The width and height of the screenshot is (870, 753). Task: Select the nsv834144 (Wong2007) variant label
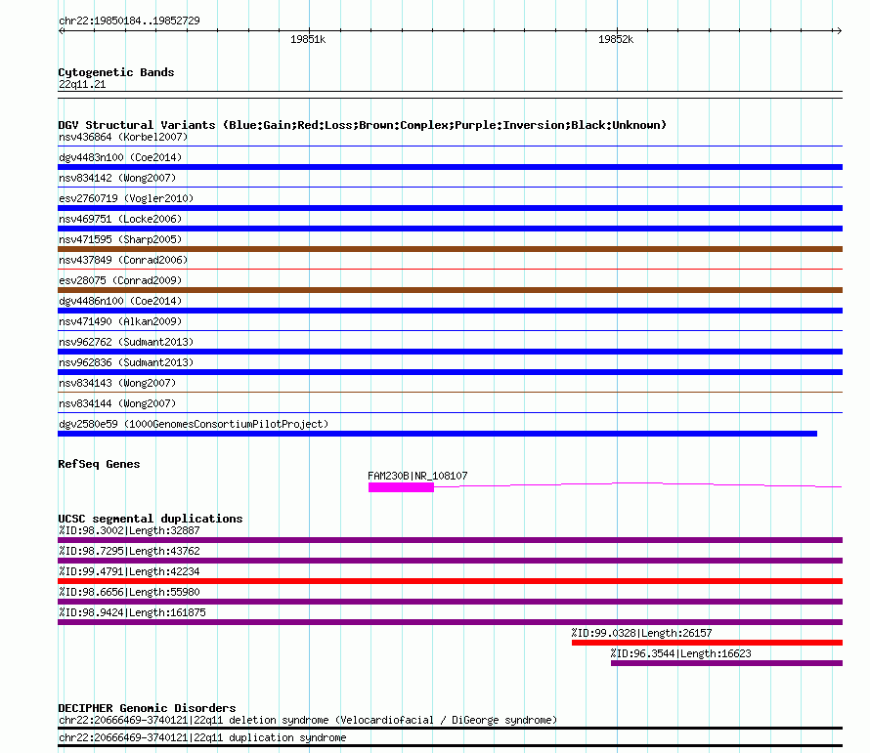coord(117,403)
